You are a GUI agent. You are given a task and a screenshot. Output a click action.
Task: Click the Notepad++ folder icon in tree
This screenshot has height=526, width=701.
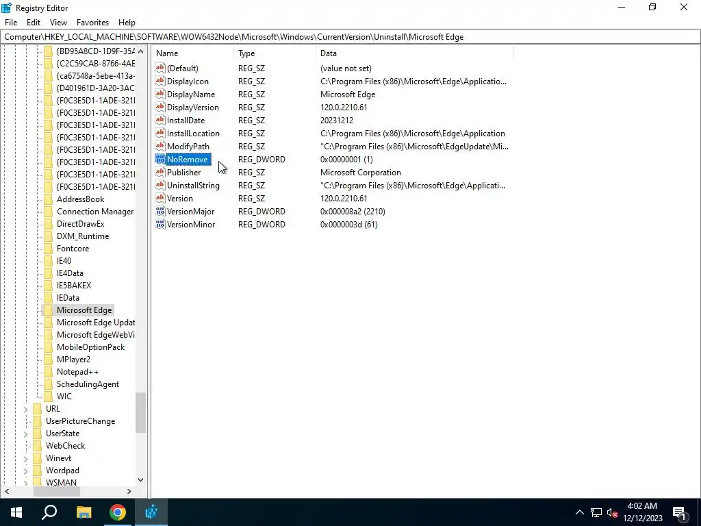click(x=49, y=372)
